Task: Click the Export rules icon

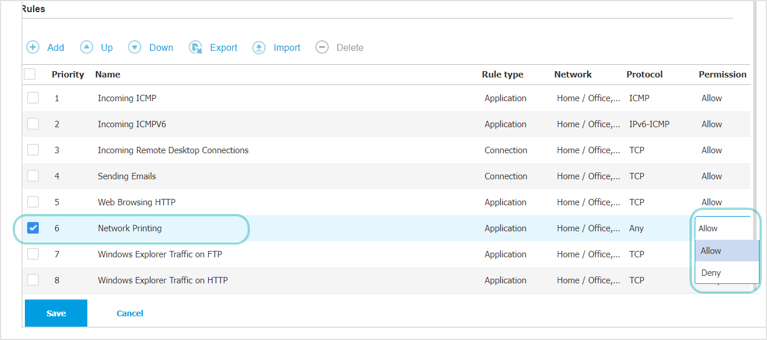Action: (196, 47)
